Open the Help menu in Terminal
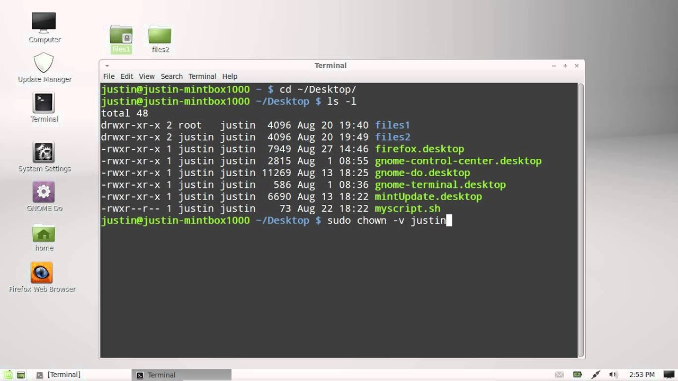678x381 pixels. 230,76
